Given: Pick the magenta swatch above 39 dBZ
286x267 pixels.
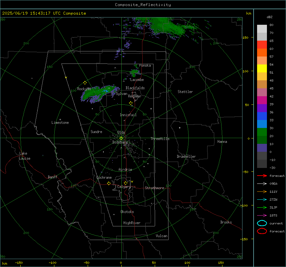Looking at the screenshot, I should 262,100.
